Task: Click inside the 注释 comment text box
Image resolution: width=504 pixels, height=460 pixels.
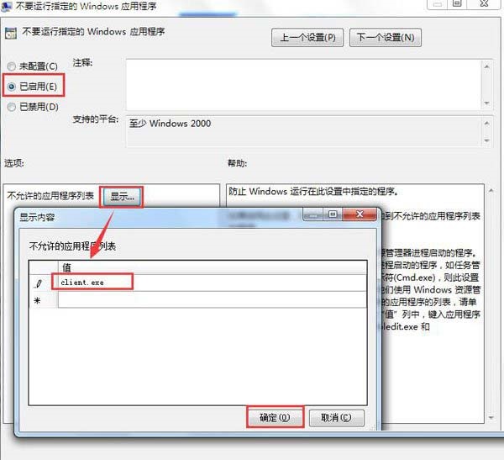Action: pyautogui.click(x=302, y=82)
